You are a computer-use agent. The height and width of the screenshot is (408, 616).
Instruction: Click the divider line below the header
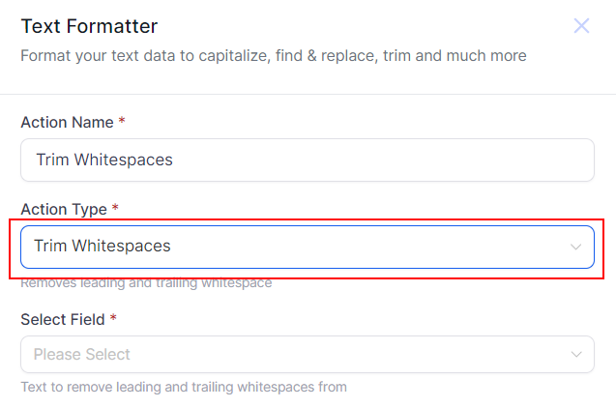click(x=308, y=94)
